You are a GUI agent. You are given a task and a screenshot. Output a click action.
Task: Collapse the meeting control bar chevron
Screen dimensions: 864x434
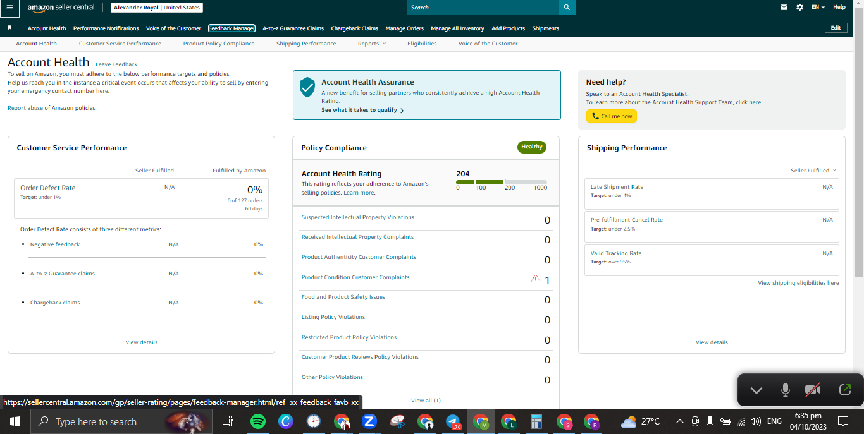pyautogui.click(x=756, y=390)
